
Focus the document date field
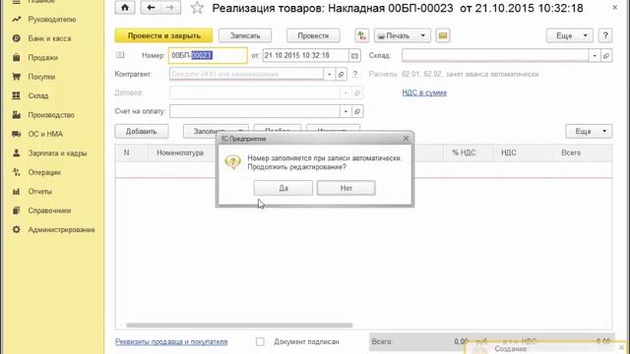(305, 56)
